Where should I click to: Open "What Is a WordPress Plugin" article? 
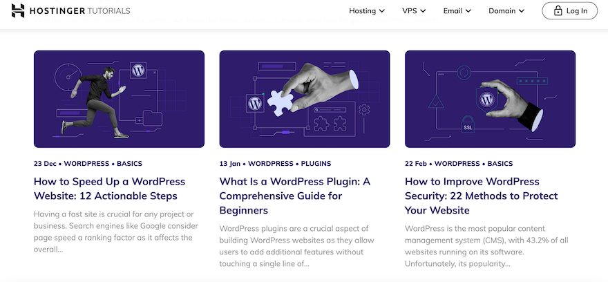pos(295,196)
